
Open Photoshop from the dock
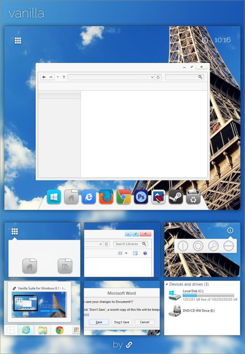(x=141, y=197)
